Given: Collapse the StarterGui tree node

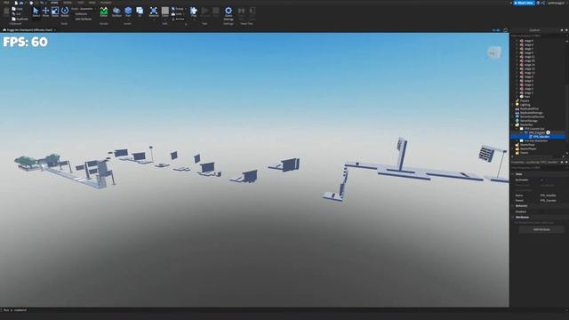Looking at the screenshot, I should click(513, 124).
